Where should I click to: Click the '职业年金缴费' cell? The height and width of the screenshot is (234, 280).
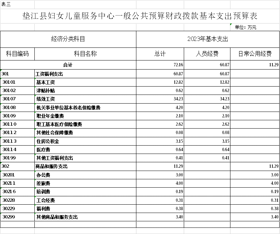85,116
